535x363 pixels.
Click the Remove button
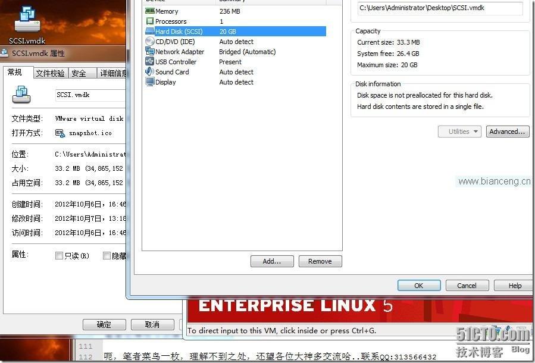[x=320, y=261]
